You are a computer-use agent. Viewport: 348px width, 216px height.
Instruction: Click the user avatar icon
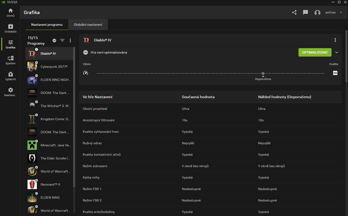318,12
